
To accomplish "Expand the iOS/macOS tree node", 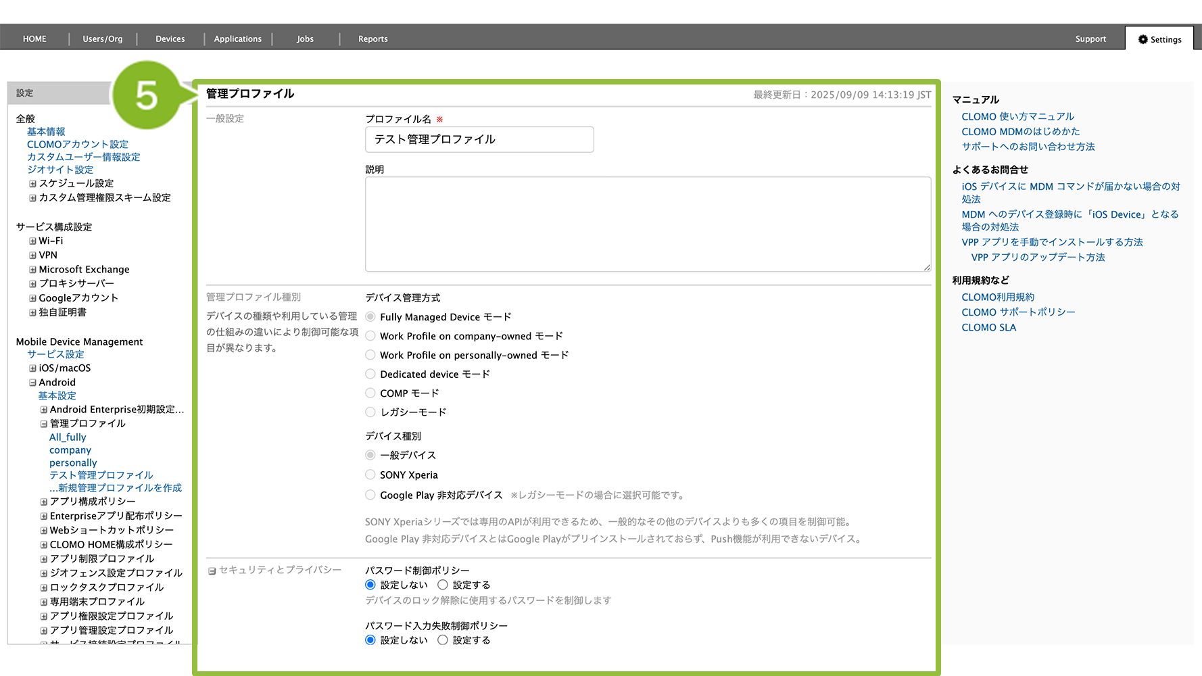I will coord(32,368).
